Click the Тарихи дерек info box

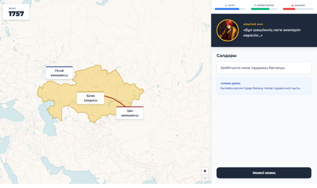coord(264,86)
